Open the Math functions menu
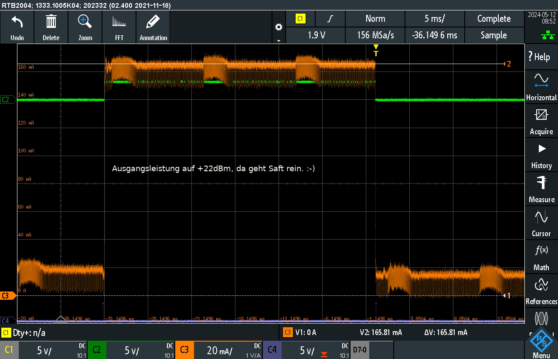The height and width of the screenshot is (359, 558). pyautogui.click(x=541, y=257)
